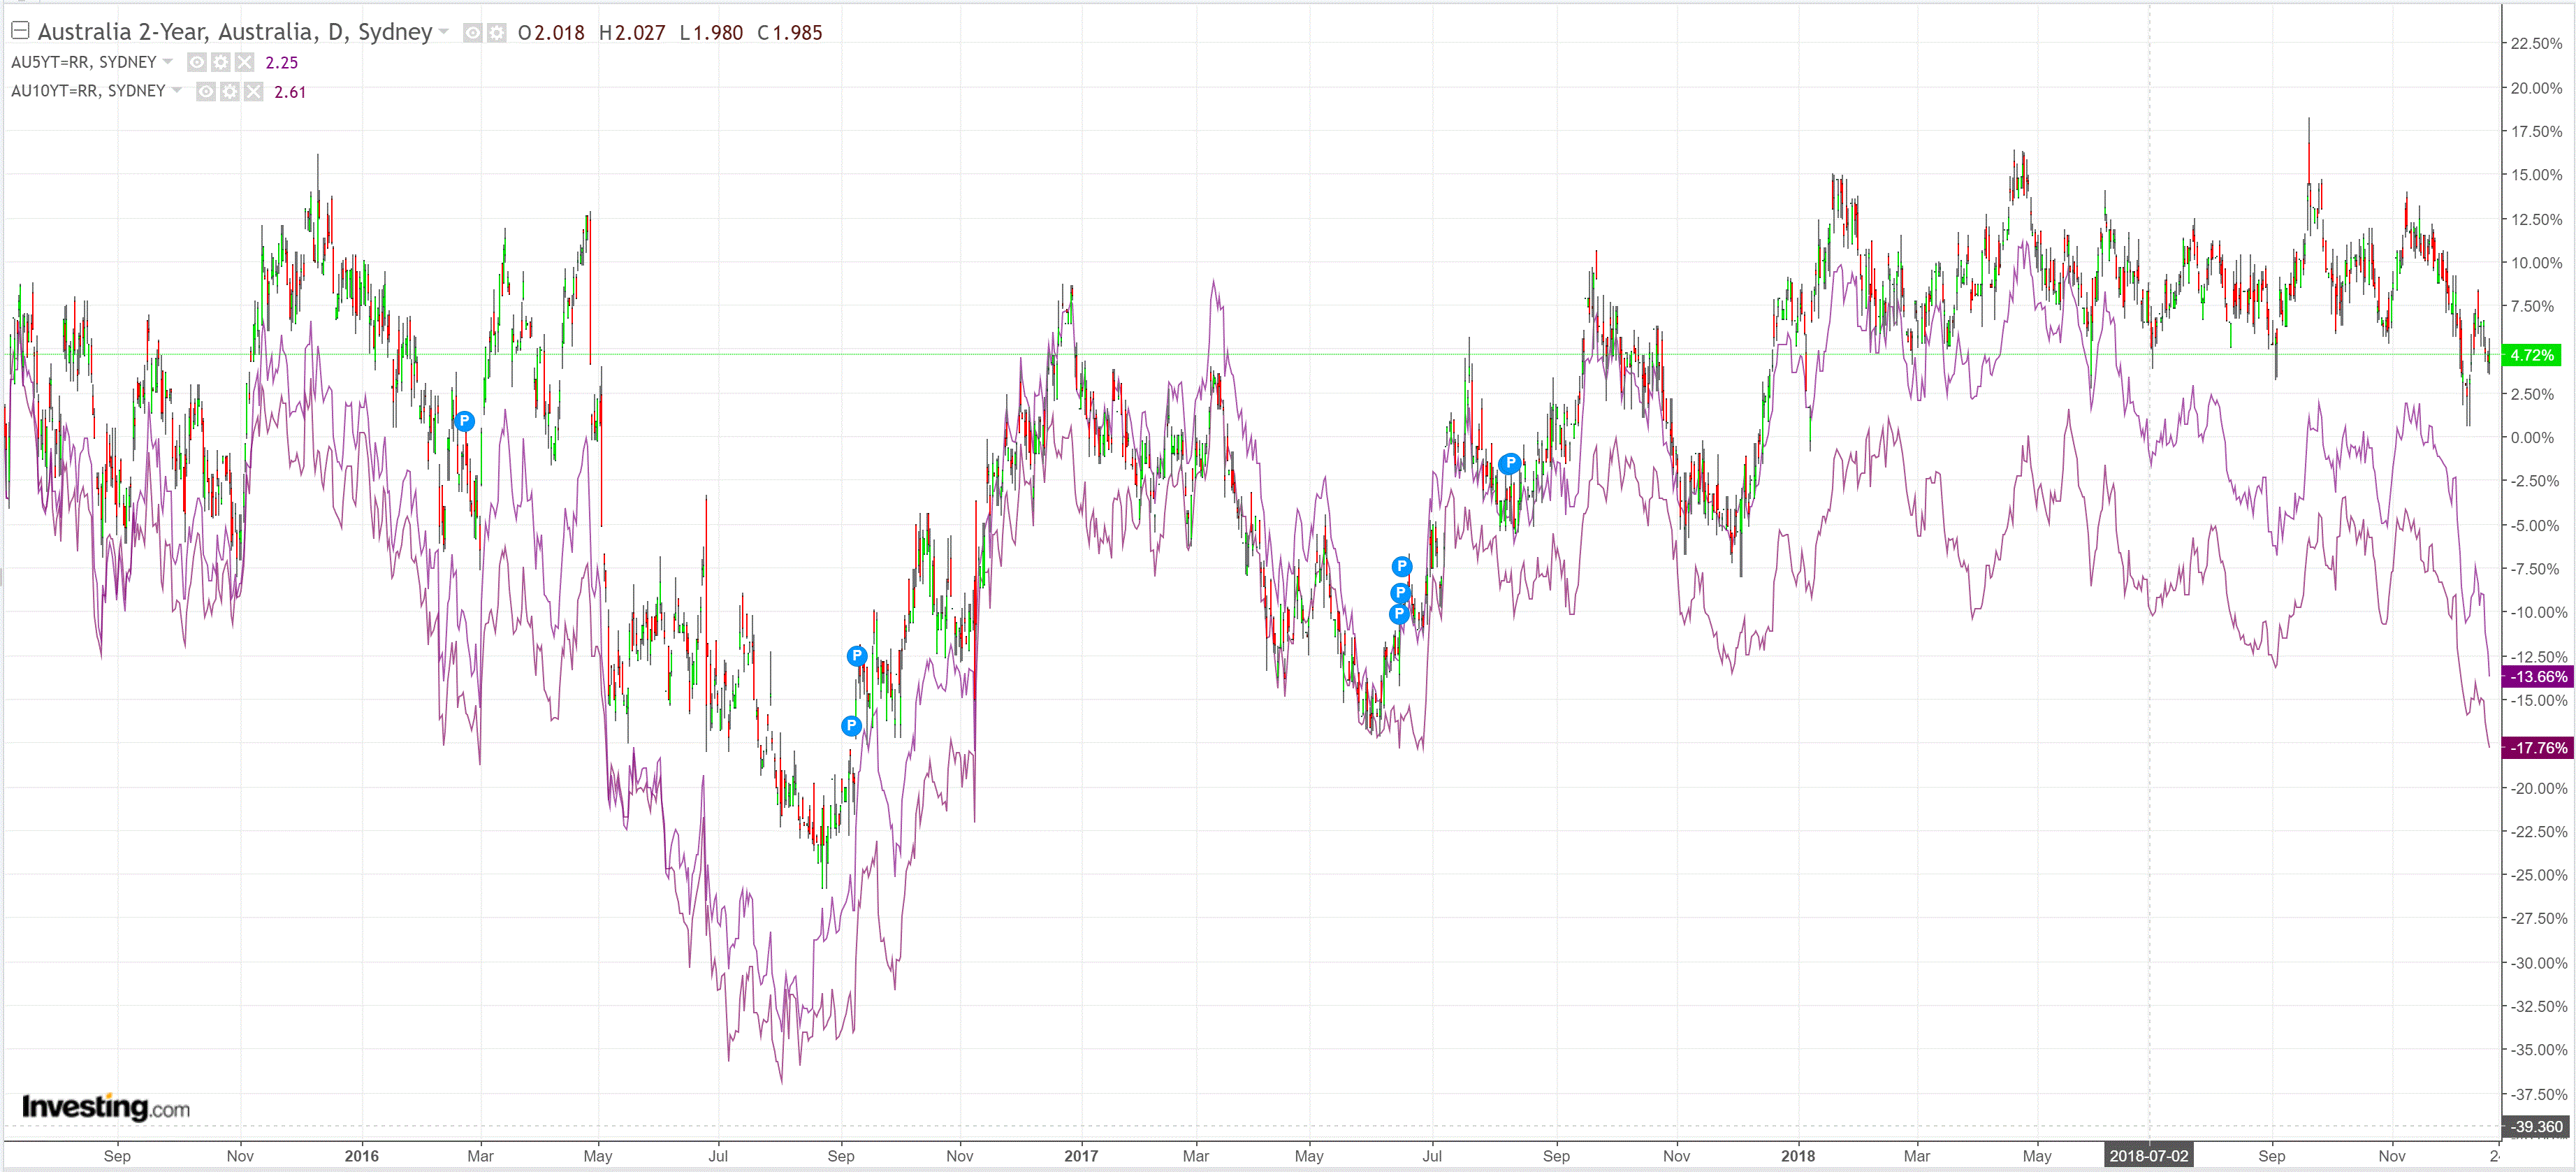Viewport: 2576px width, 1172px height.
Task: Click the P marker near August 2017
Action: tap(1510, 463)
